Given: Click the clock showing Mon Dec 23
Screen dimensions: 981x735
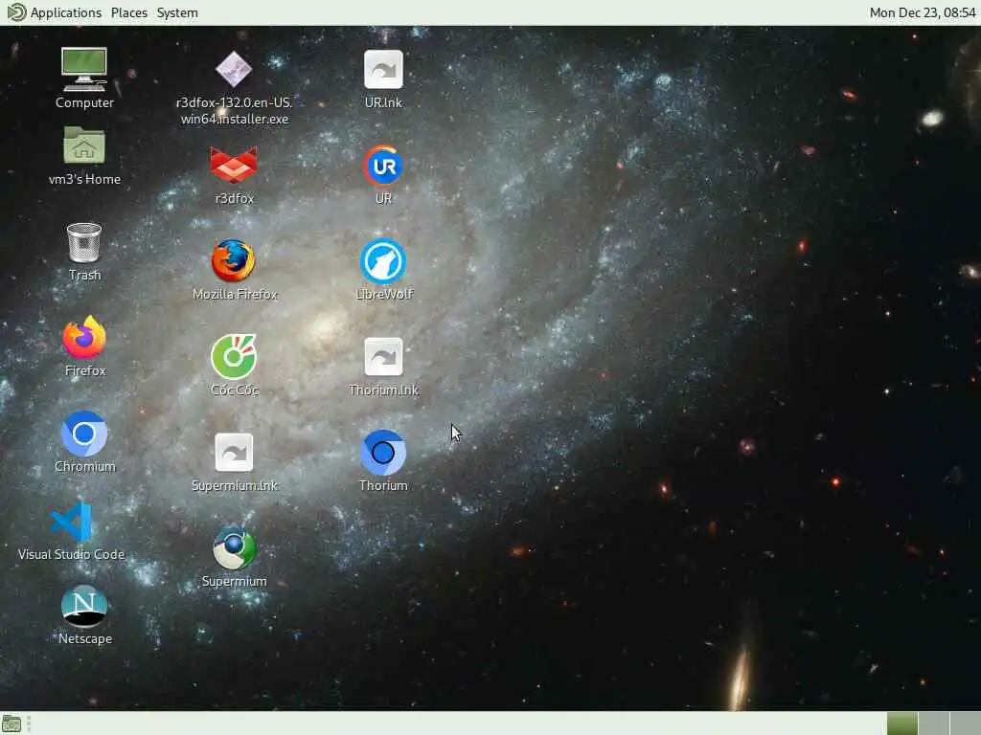Looking at the screenshot, I should pos(923,12).
